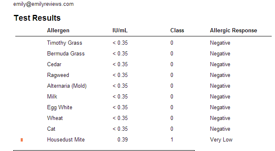The image size is (275, 151).
Task: Click the Allergen column header
Action: 58,31
